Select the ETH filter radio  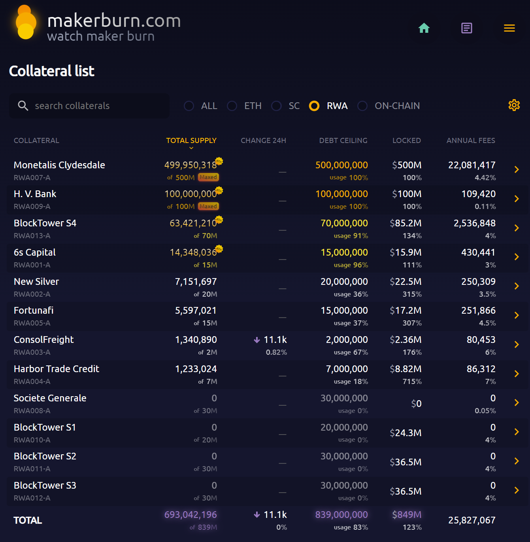[232, 106]
